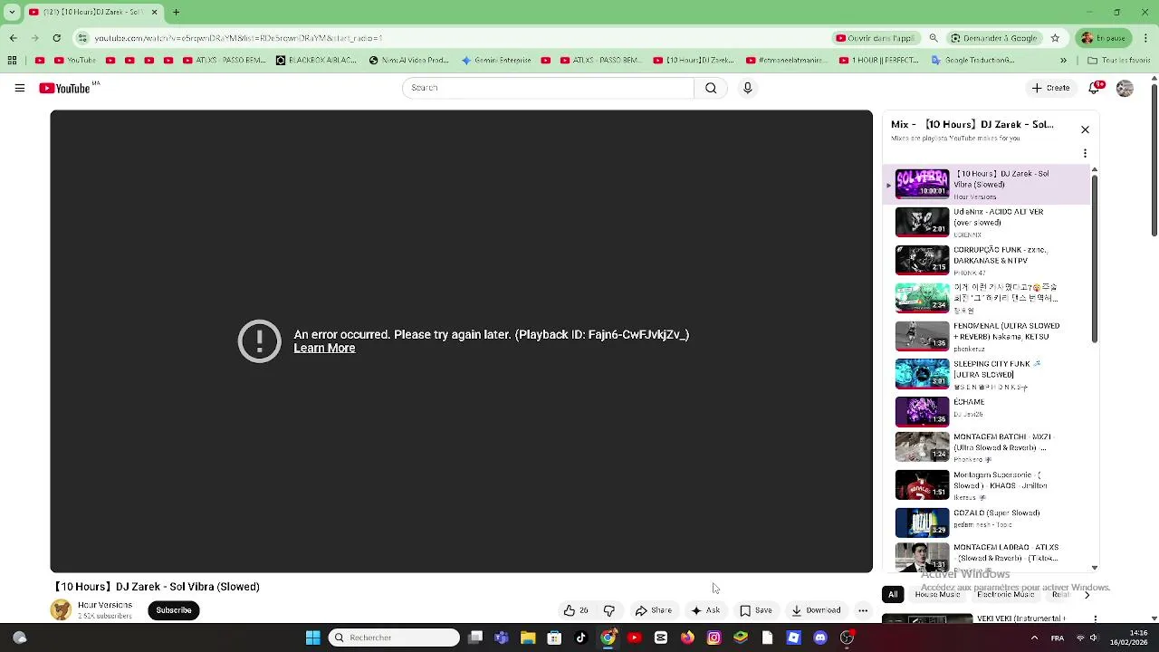Open the bookmarks bar apps grid
Screen dimensions: 1159x652
coord(12,61)
